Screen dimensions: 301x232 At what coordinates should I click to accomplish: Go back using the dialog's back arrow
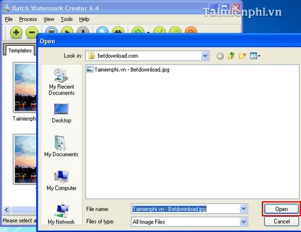tap(220, 56)
